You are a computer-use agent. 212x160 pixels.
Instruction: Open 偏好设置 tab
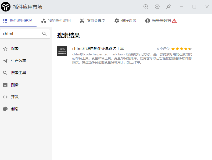coord(125,21)
